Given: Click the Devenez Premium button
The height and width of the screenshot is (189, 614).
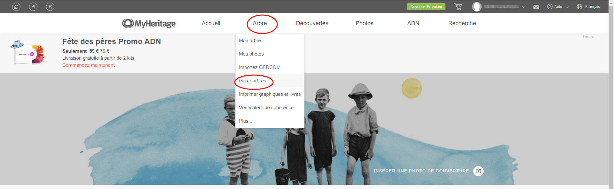Looking at the screenshot, I should (426, 7).
